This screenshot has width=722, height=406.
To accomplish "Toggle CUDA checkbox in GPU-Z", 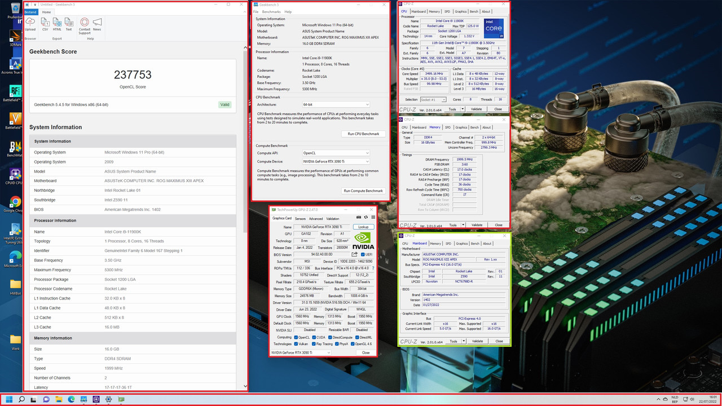I will [x=315, y=337].
